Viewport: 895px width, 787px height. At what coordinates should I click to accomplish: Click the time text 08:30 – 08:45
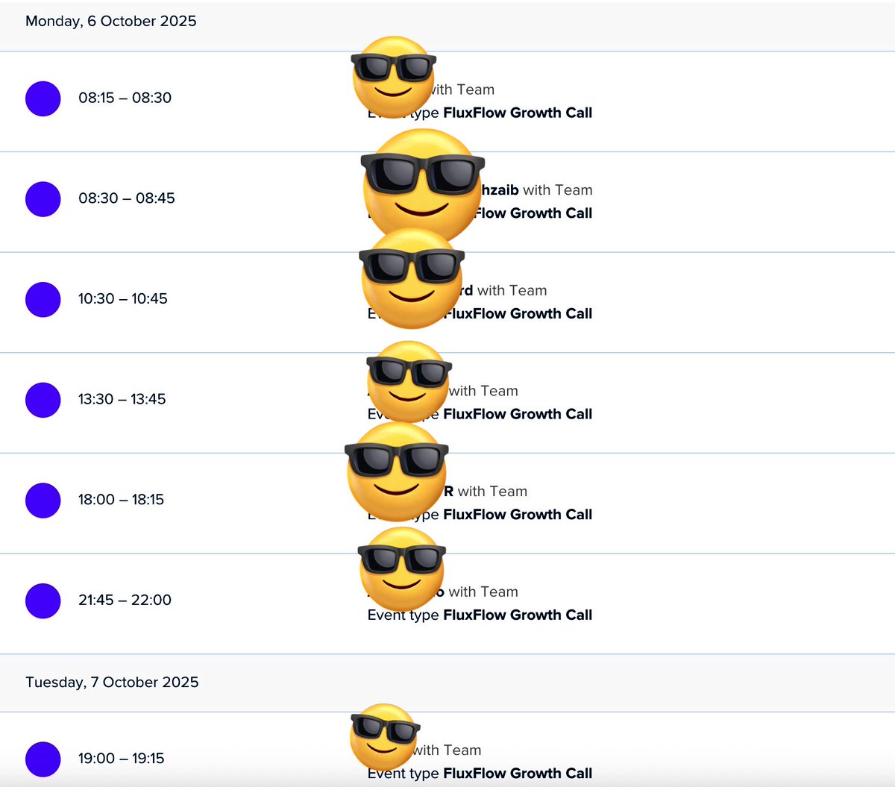[x=127, y=198]
